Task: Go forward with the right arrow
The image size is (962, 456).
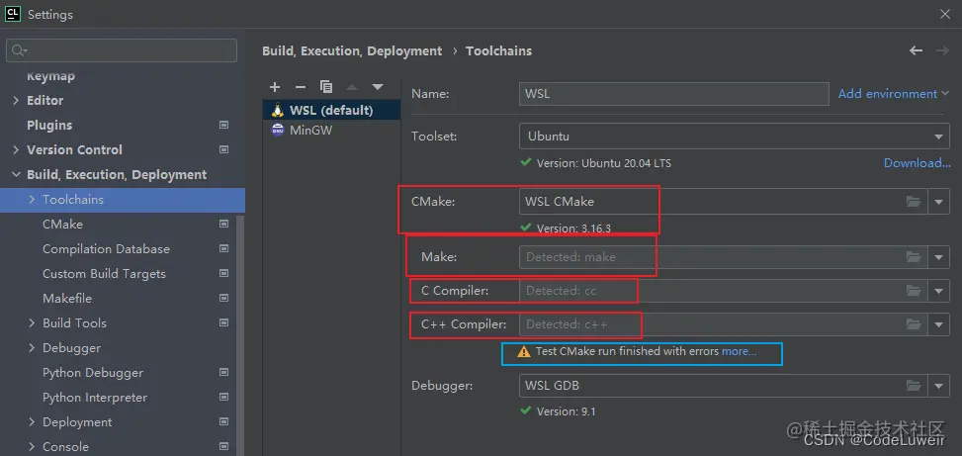Action: (x=942, y=50)
